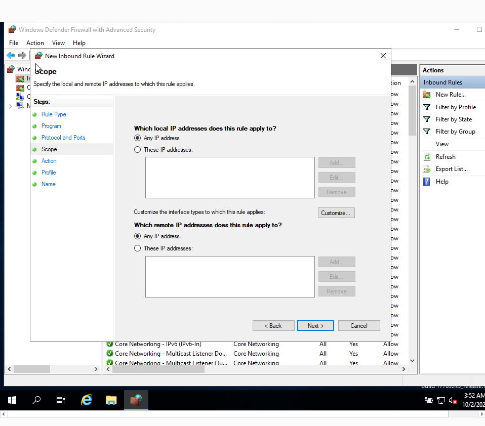Select local 'These IP addresses' radio button
Screen dimensions: 485x426
tap(137, 150)
